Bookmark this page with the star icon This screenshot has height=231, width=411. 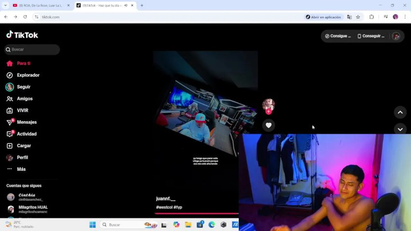(x=358, y=17)
